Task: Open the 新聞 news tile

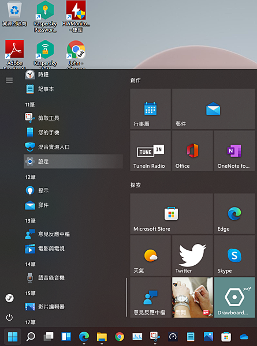Action: (x=192, y=298)
